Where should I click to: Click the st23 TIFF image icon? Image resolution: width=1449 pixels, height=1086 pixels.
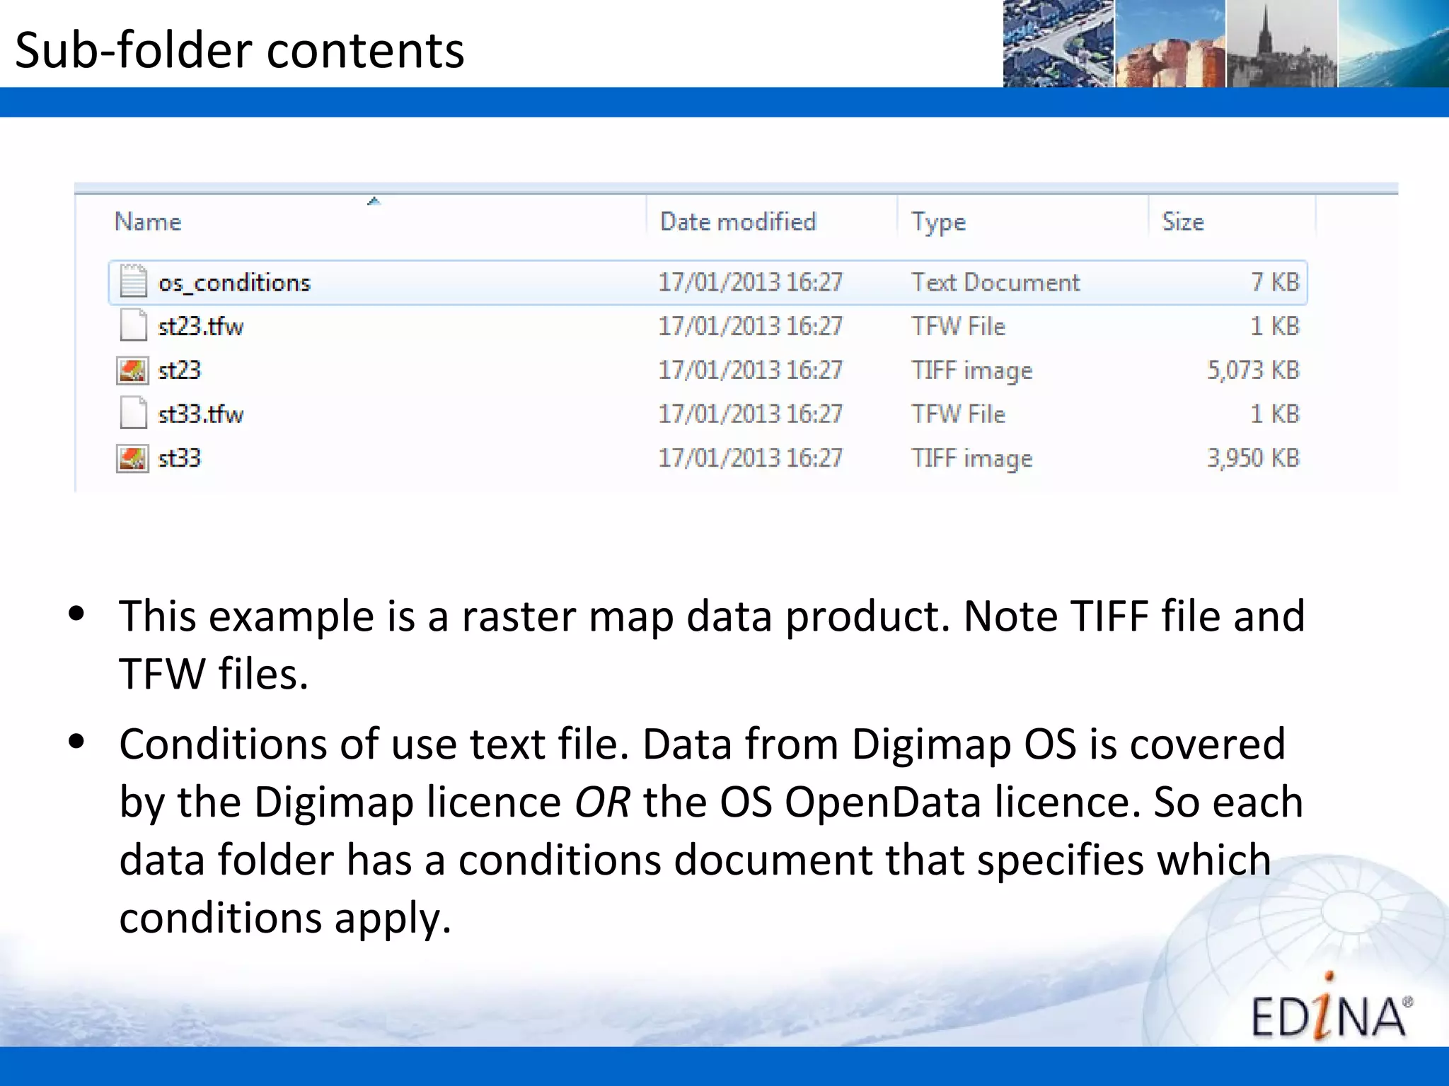pos(132,370)
